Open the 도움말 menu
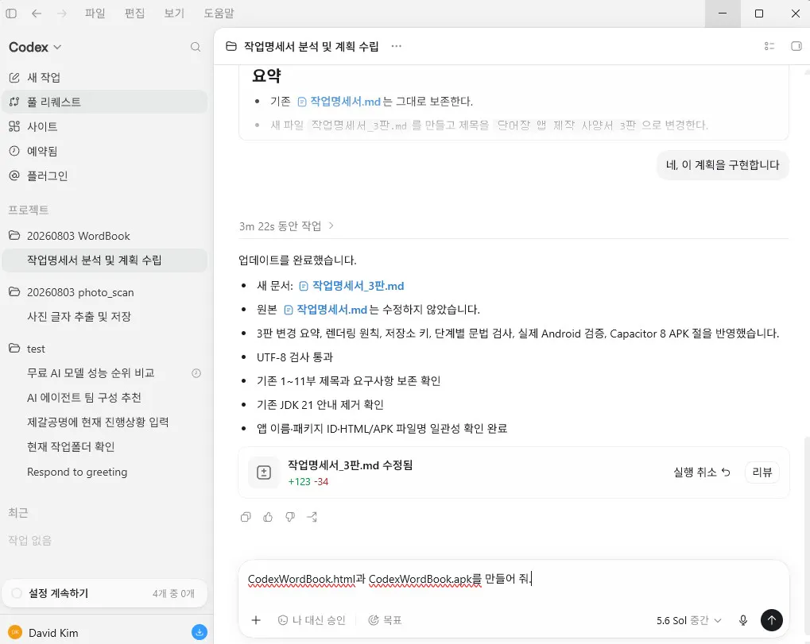 pyautogui.click(x=219, y=13)
